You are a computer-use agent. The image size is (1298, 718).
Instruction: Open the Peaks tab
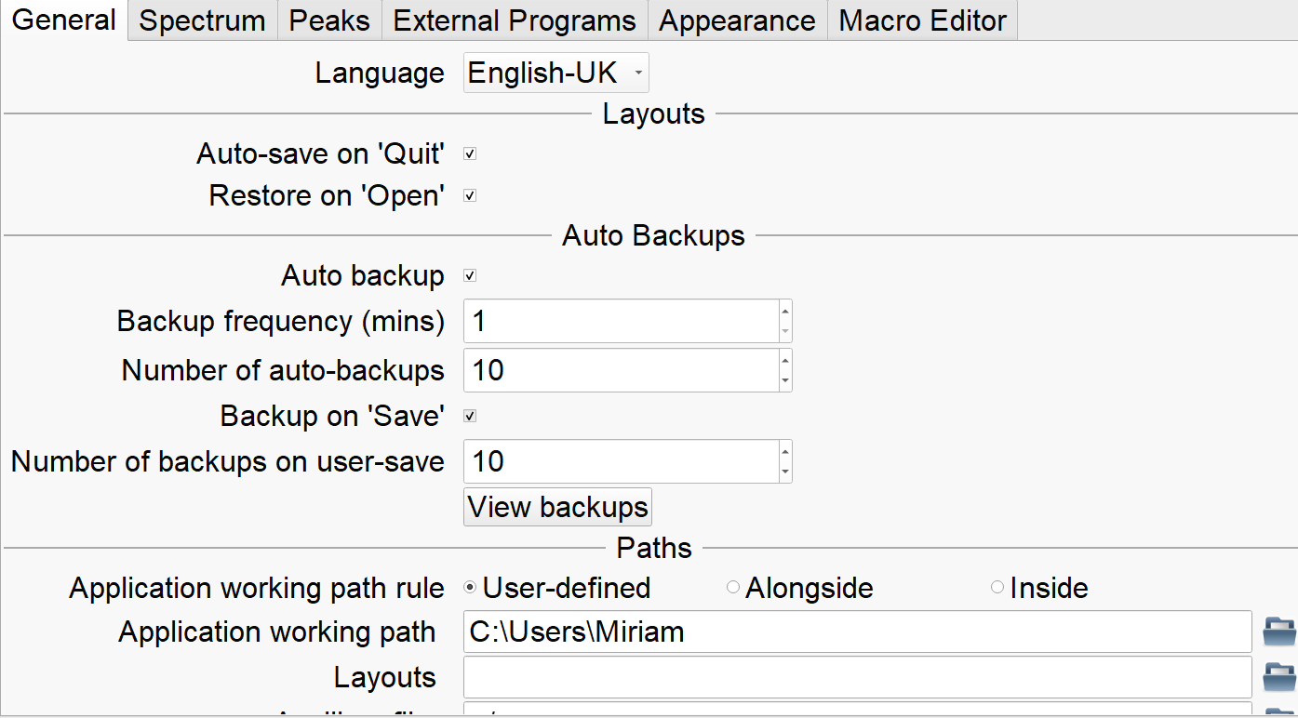(329, 20)
